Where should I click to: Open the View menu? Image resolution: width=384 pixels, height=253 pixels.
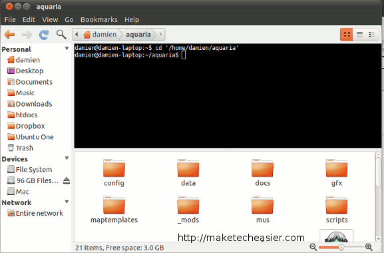(x=50, y=19)
